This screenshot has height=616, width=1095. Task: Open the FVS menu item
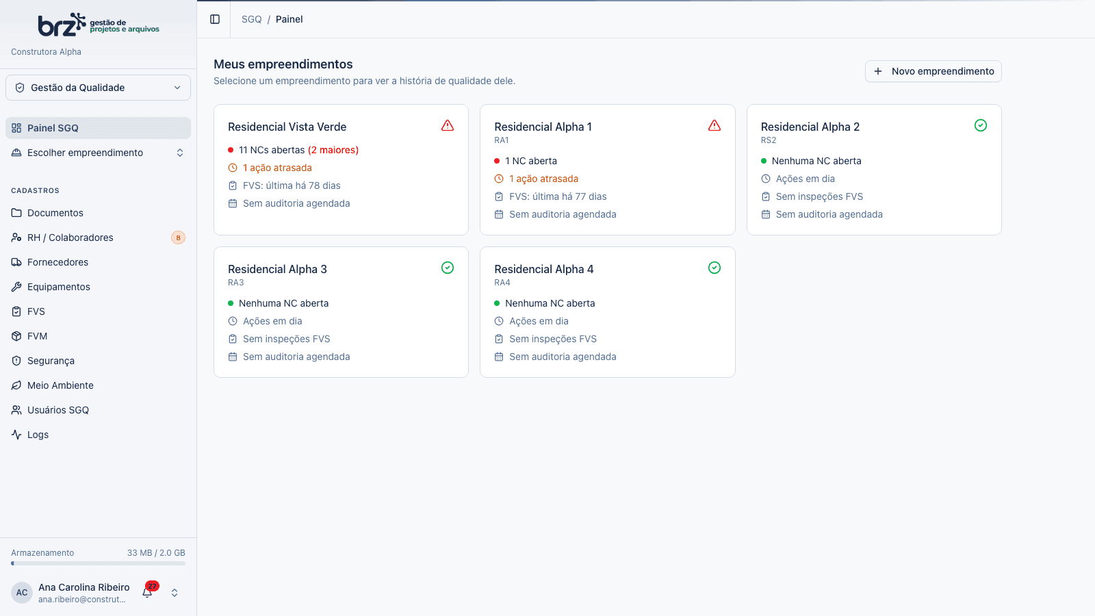pos(98,311)
